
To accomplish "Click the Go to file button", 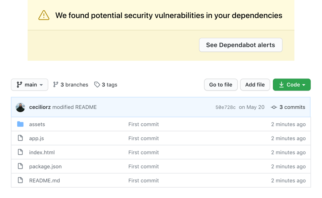I will [221, 85].
